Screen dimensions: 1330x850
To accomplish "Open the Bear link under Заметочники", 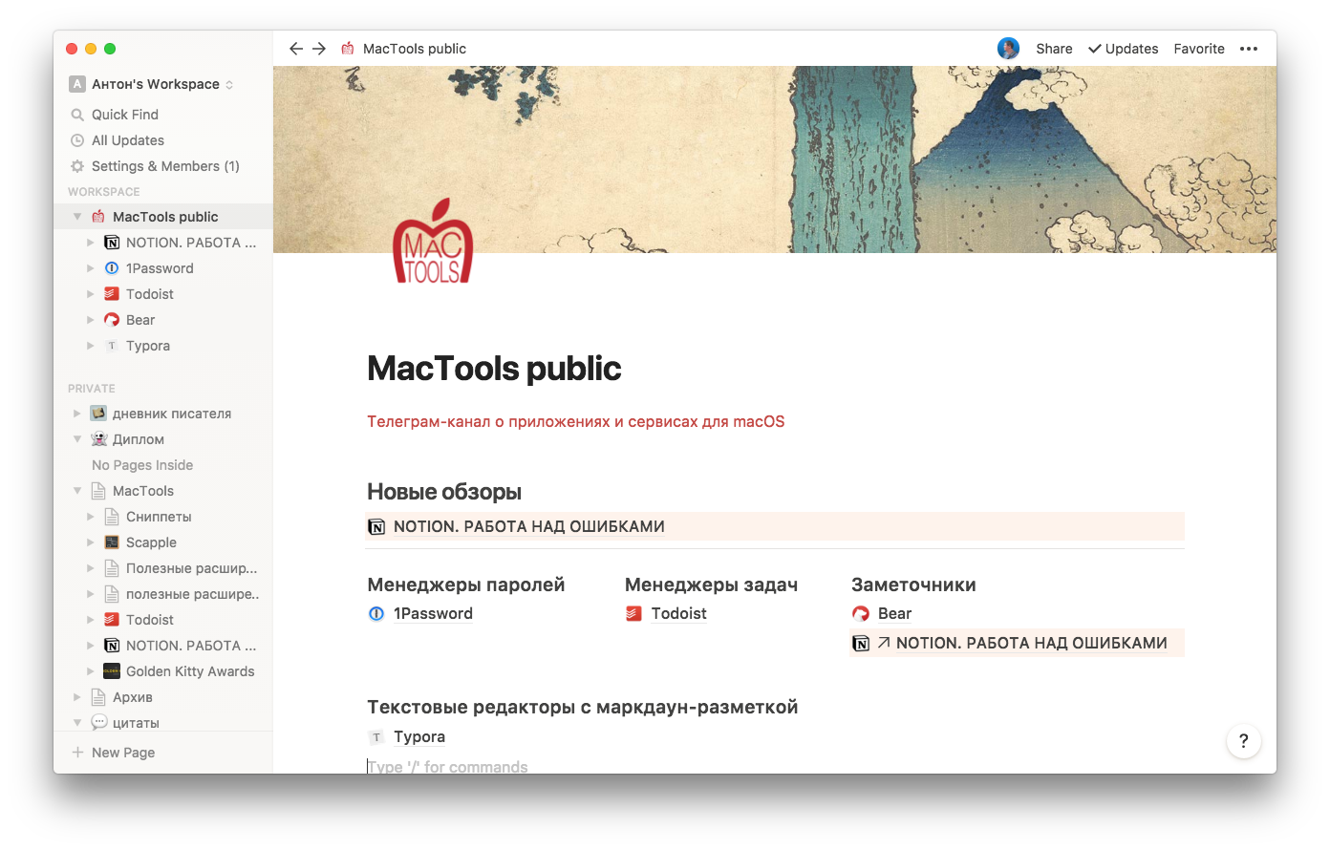I will [x=894, y=613].
